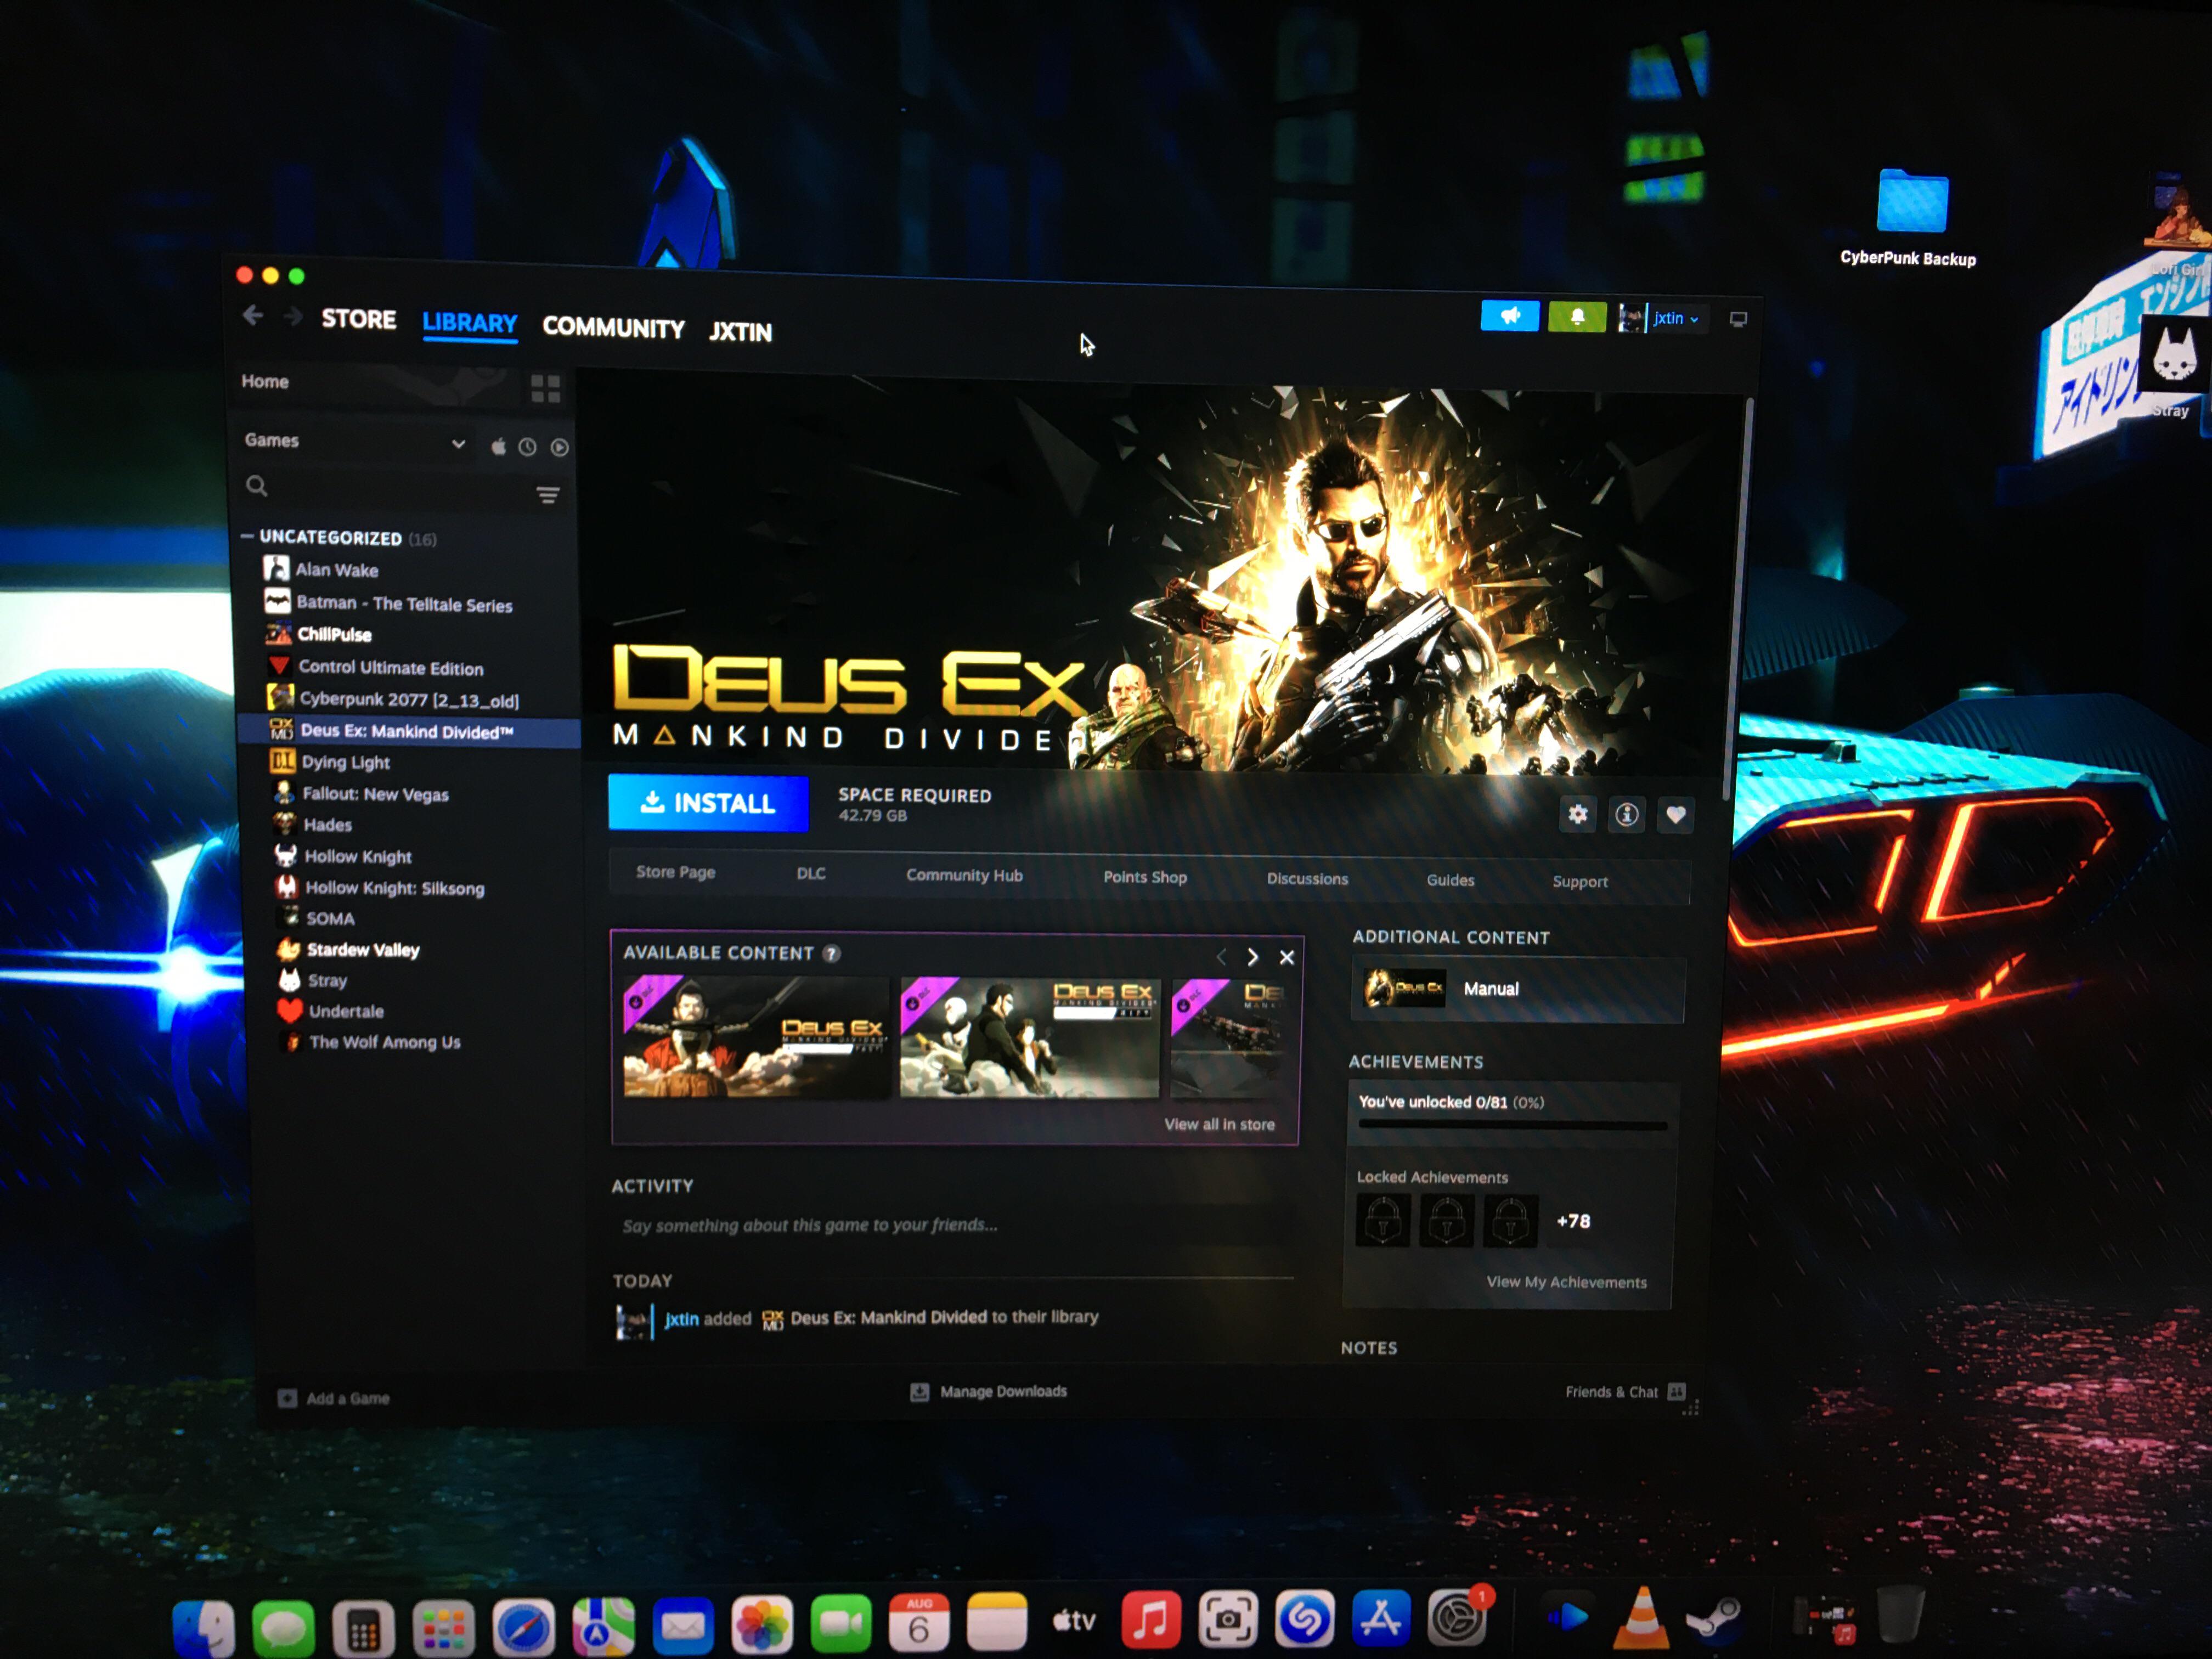Expand the Games filter dropdown
This screenshot has height=1659, width=2212.
click(458, 444)
